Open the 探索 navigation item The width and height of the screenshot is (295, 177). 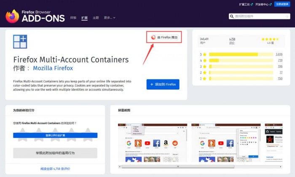tap(73, 18)
